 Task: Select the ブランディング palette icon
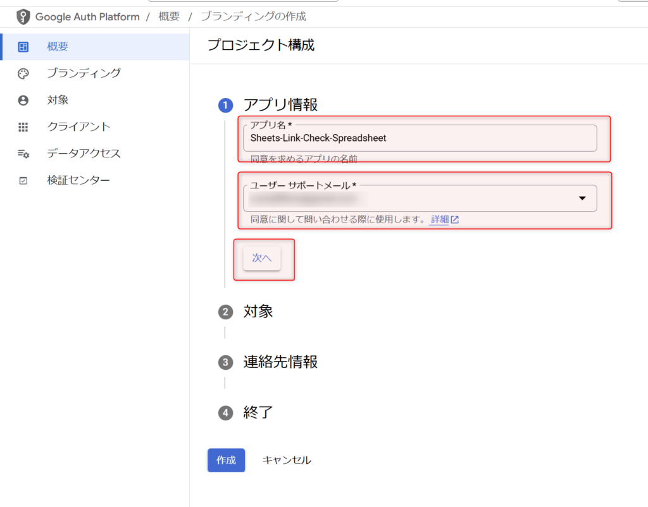tap(23, 73)
